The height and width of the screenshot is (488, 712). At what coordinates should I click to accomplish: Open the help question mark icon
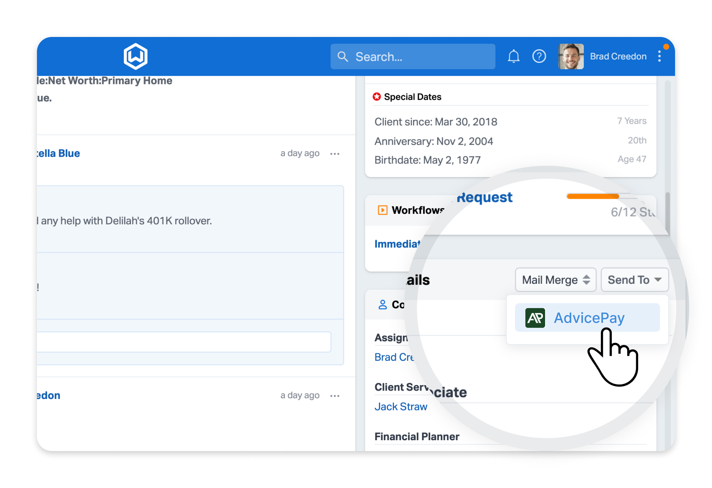(539, 56)
